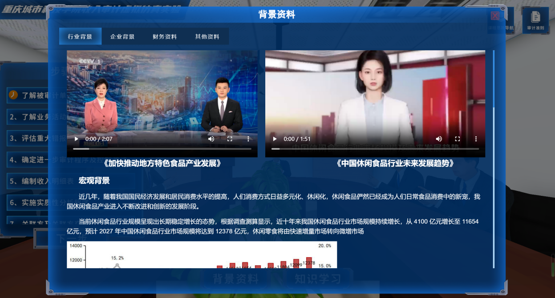The width and height of the screenshot is (555, 298).
Task: Open more options on virtual anchor video
Action: point(476,139)
